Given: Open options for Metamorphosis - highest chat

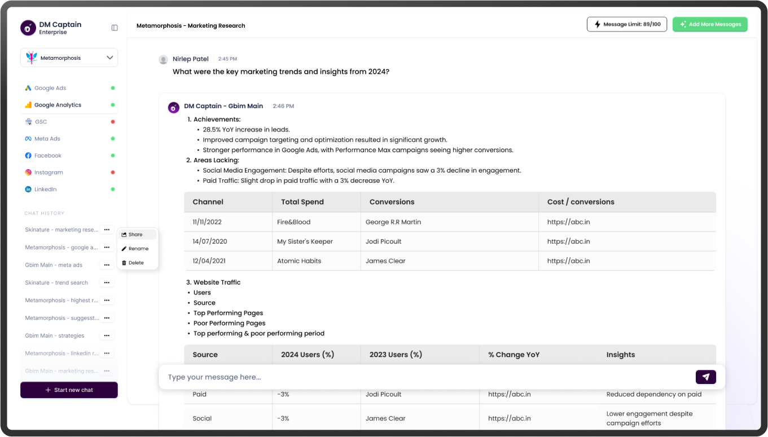Looking at the screenshot, I should [x=107, y=301].
